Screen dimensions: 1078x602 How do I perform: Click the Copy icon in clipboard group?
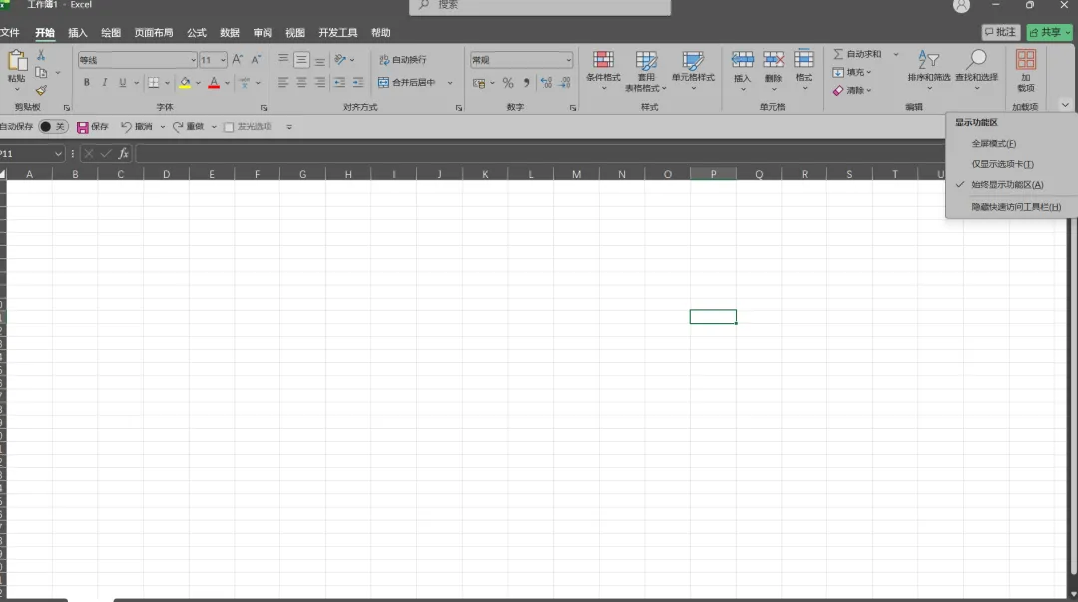coord(41,72)
